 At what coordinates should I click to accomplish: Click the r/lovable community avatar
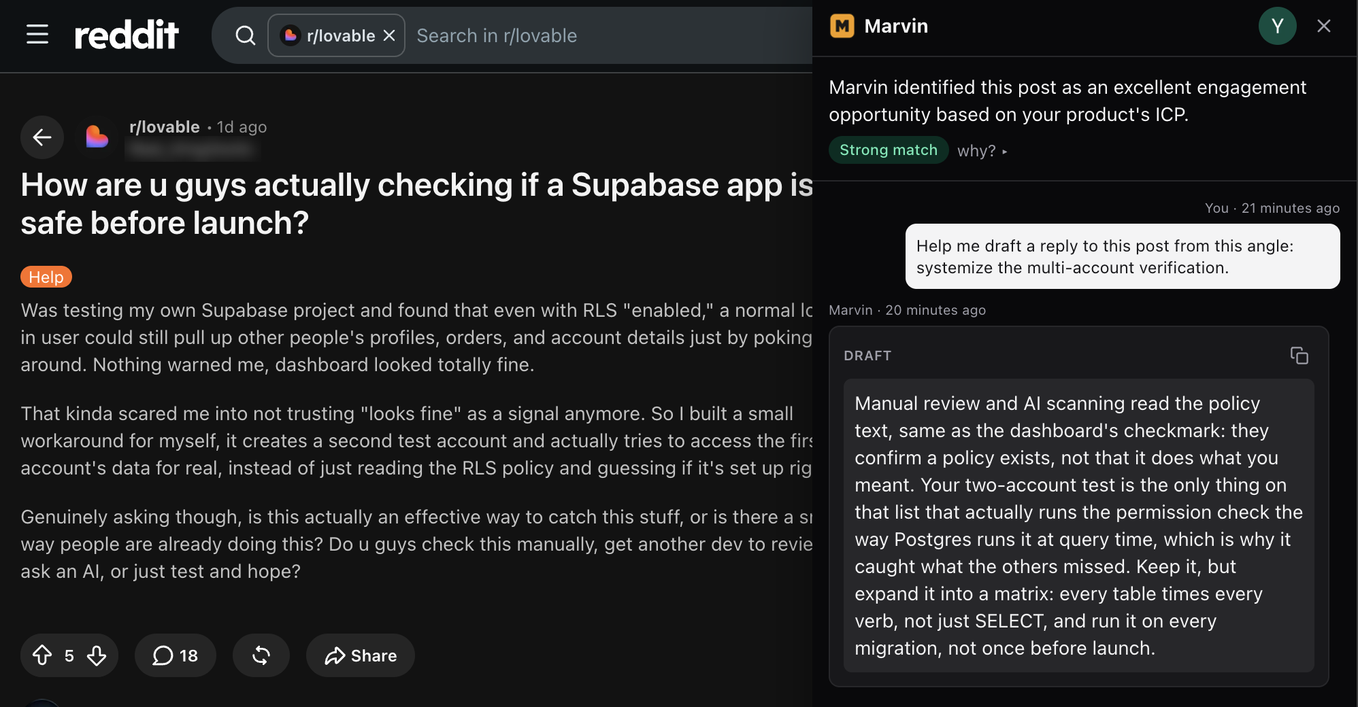pos(97,137)
